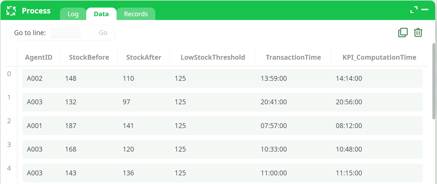The image size is (437, 184).
Task: Click the duplicate icon near the trash icon
Action: 403,32
